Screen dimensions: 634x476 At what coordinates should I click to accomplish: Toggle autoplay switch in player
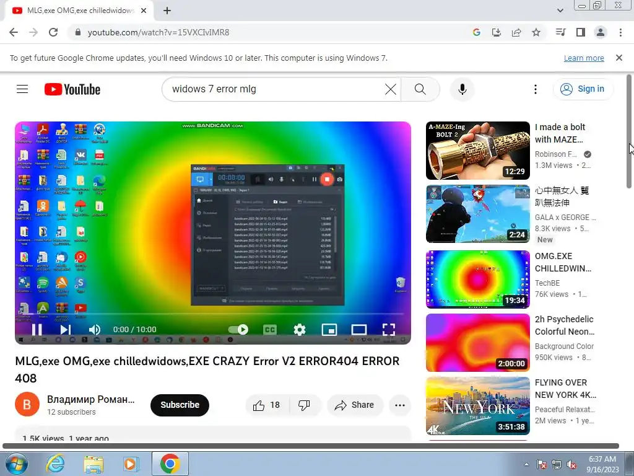pos(238,330)
